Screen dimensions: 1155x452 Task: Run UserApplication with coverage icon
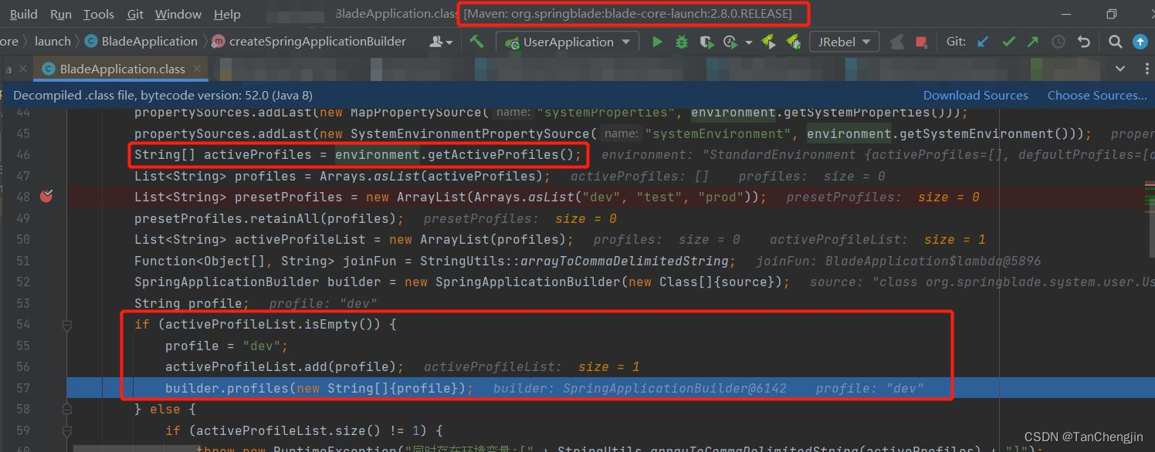(x=706, y=42)
